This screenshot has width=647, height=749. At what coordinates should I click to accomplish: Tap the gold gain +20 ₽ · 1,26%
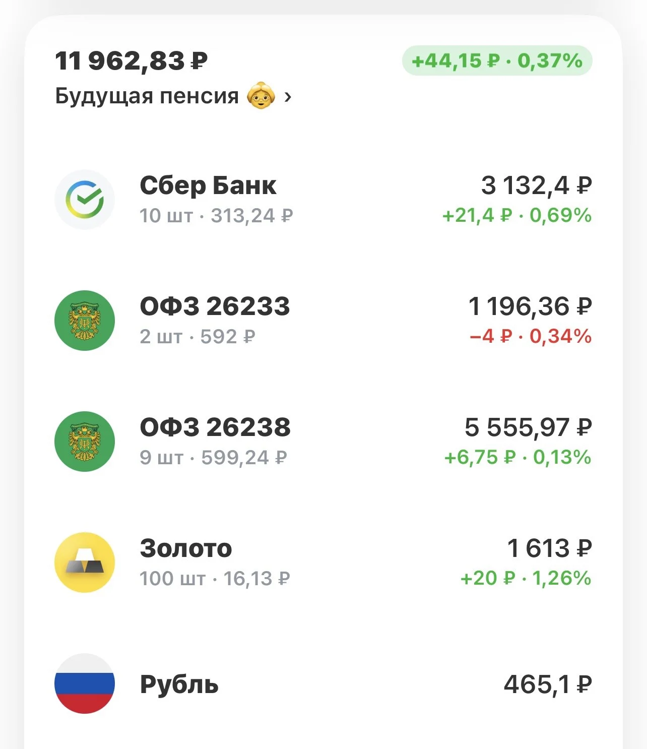click(526, 578)
